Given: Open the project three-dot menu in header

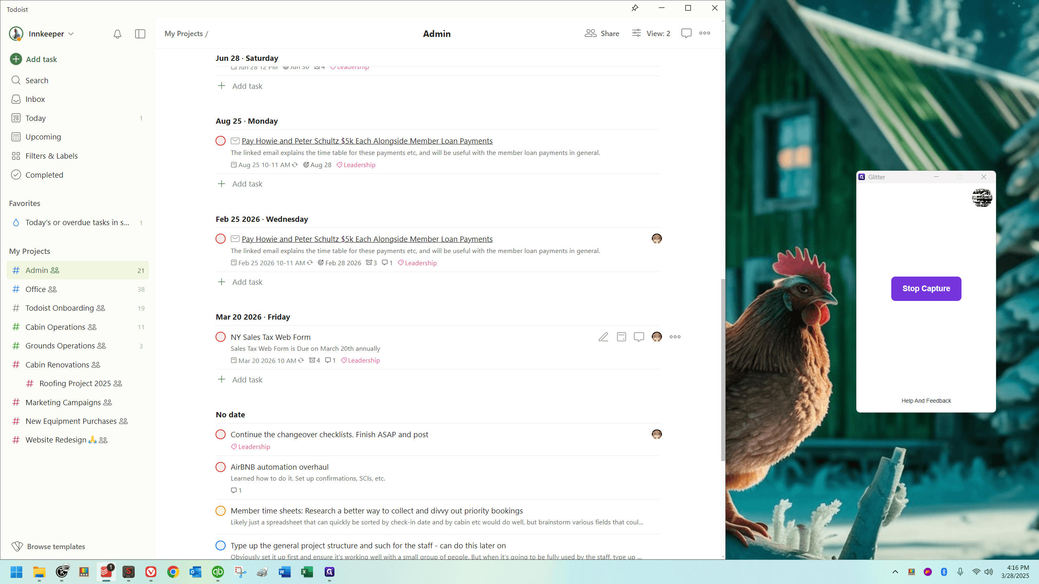Looking at the screenshot, I should (x=705, y=34).
